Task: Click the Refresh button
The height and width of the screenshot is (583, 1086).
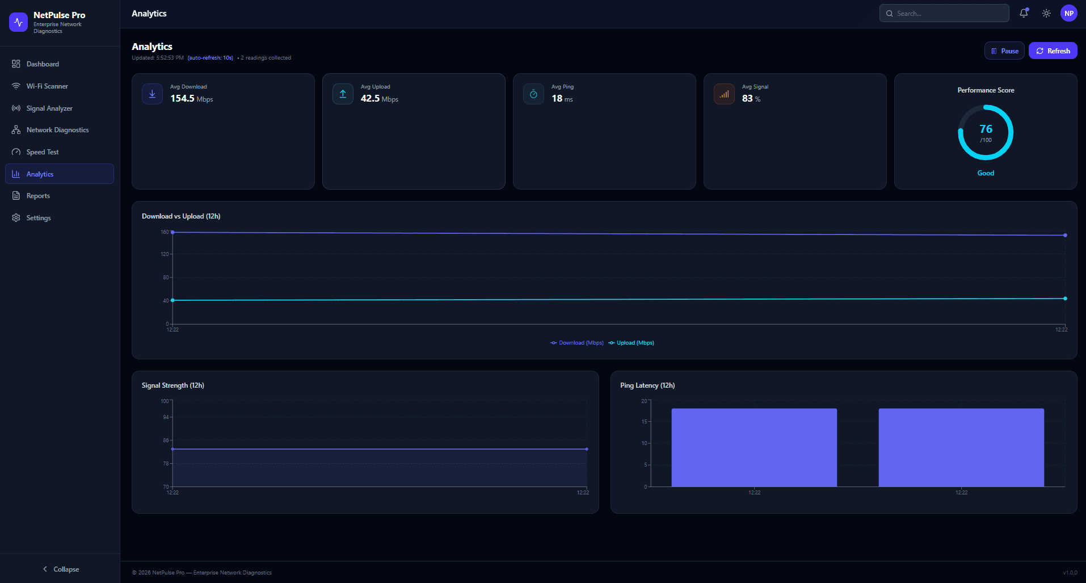Action: coord(1053,51)
